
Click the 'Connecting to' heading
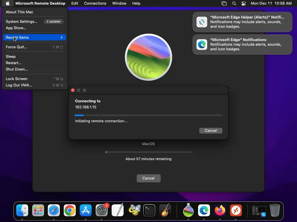(x=88, y=101)
